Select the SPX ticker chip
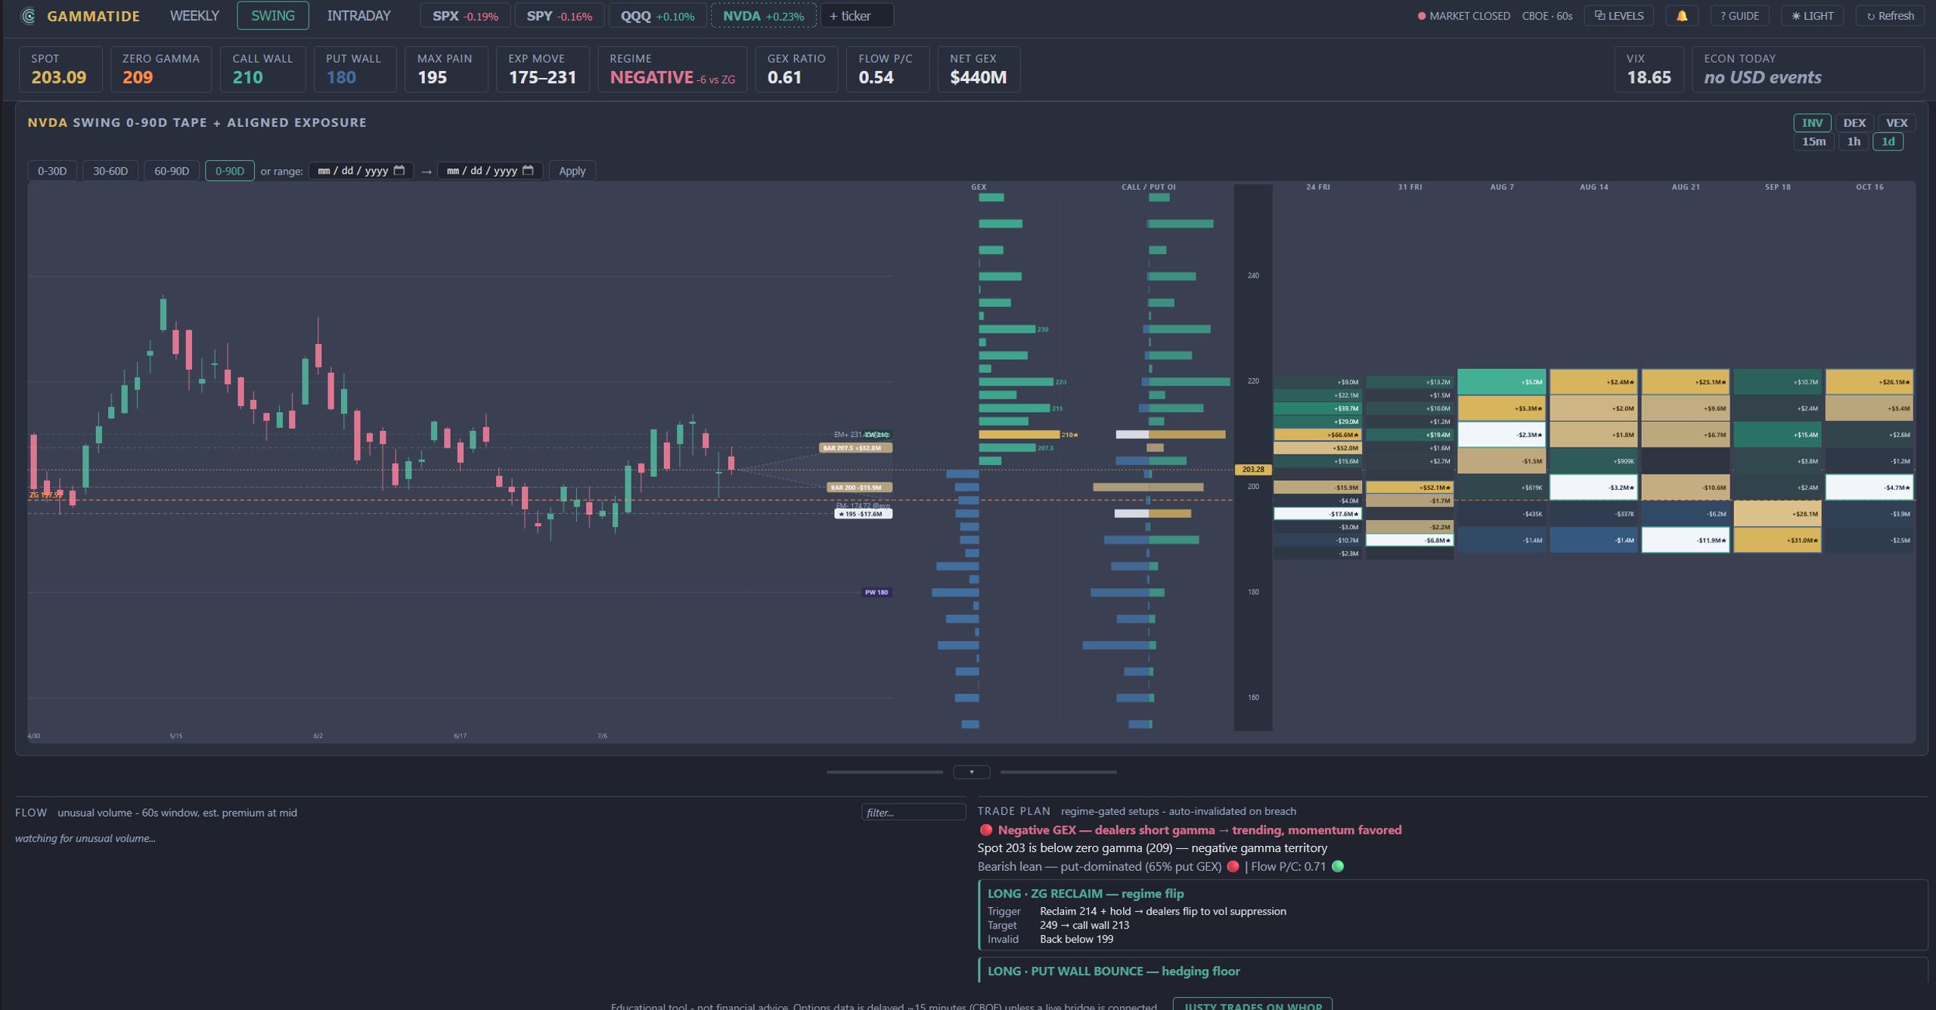The height and width of the screenshot is (1010, 1936). 465,16
